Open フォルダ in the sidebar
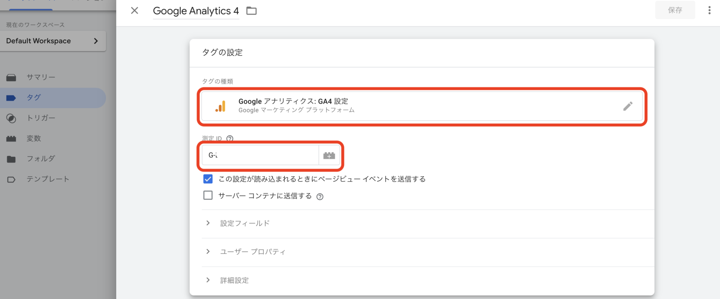720x299 pixels. click(53, 159)
